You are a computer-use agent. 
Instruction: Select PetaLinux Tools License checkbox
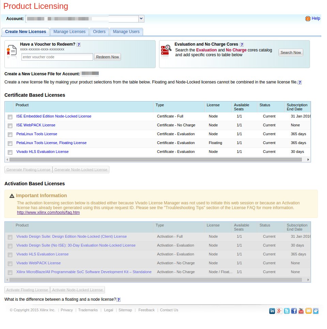coord(10,135)
